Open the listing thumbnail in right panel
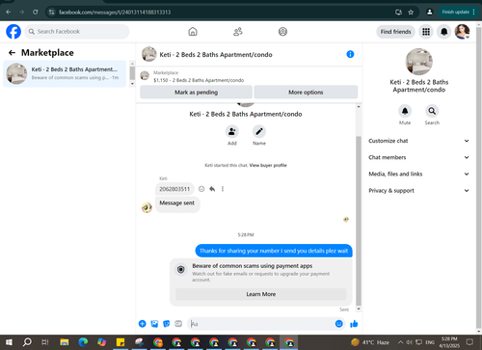 [419, 62]
